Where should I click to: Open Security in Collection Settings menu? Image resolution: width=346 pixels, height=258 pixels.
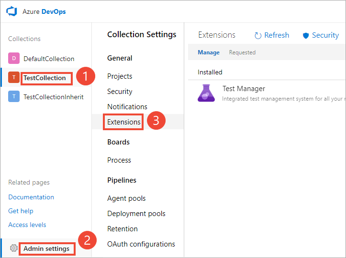120,92
